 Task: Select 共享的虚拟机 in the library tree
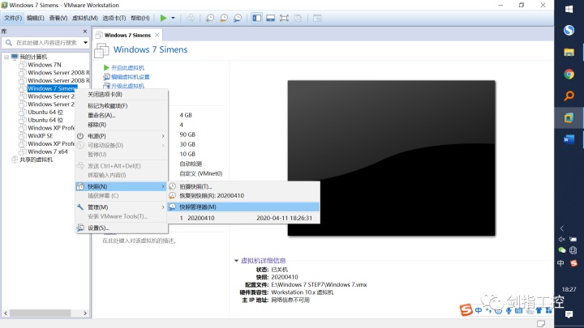tap(36, 160)
